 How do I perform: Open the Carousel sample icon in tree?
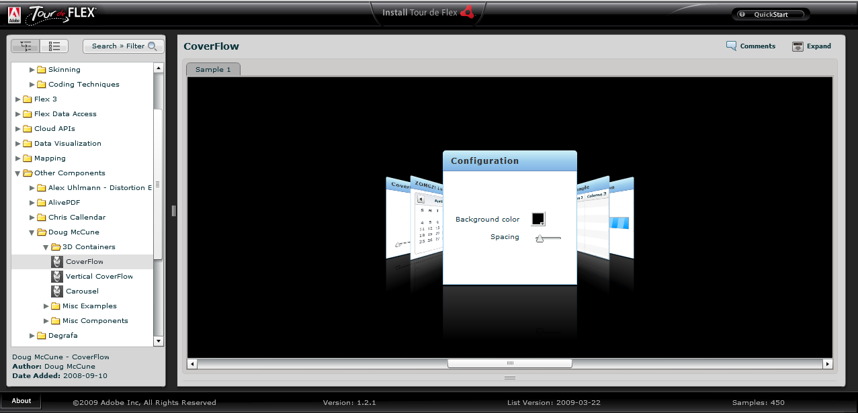[57, 291]
